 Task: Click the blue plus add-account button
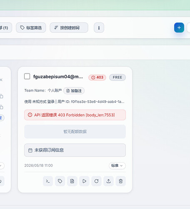tap(179, 28)
